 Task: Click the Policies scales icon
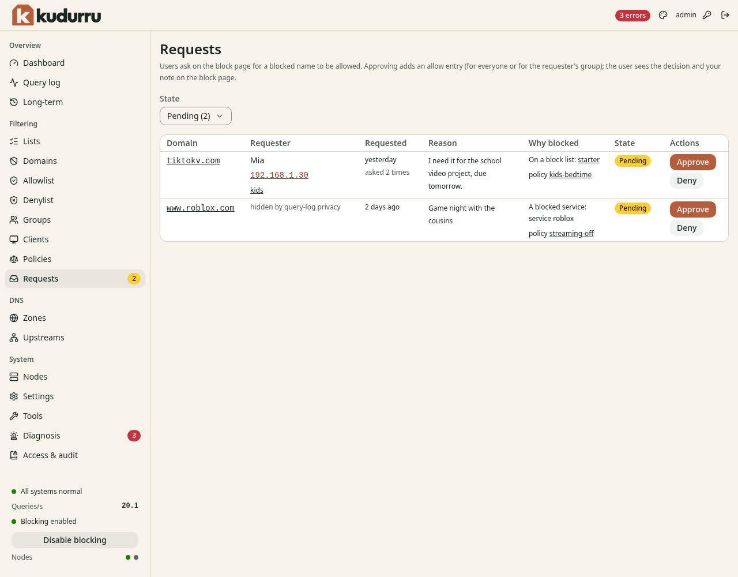14,259
